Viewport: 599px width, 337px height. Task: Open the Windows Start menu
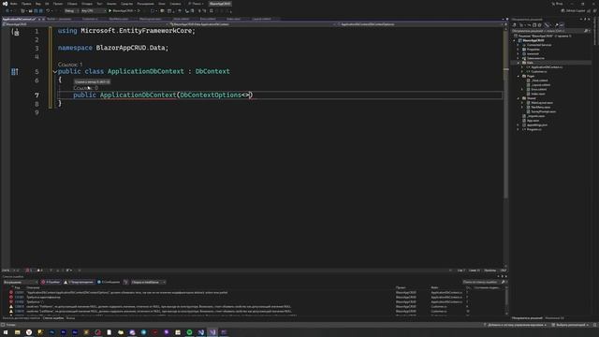click(6, 332)
